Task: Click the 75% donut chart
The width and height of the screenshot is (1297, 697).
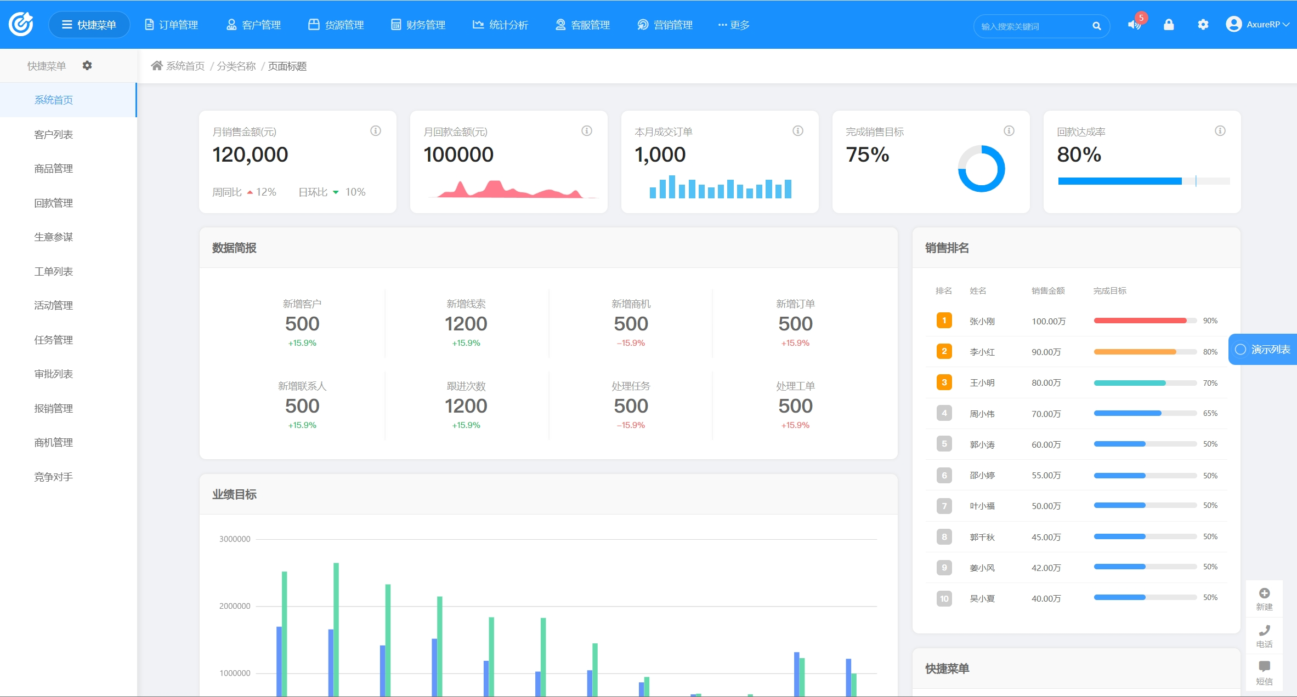Action: tap(981, 169)
